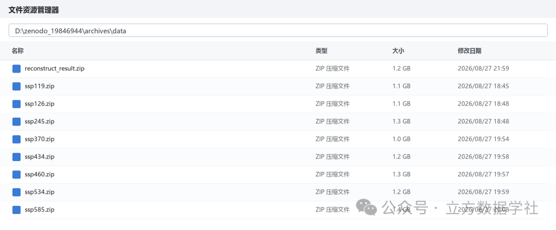Sort by the 大小 column header
This screenshot has height=230, width=556.
(x=398, y=51)
